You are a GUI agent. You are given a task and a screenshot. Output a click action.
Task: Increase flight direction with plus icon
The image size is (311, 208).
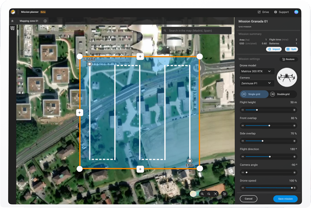(x=294, y=157)
